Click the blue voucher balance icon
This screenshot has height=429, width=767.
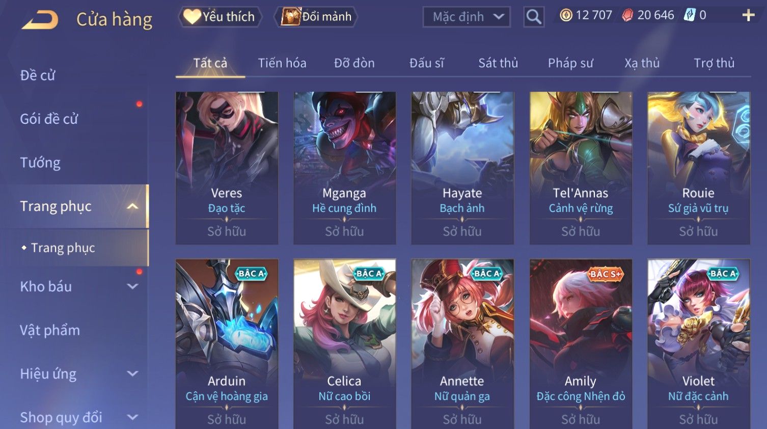pos(690,15)
